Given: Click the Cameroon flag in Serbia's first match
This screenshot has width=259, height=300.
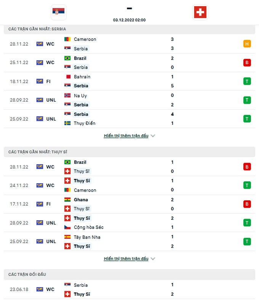Looking at the screenshot, I should pyautogui.click(x=67, y=39).
